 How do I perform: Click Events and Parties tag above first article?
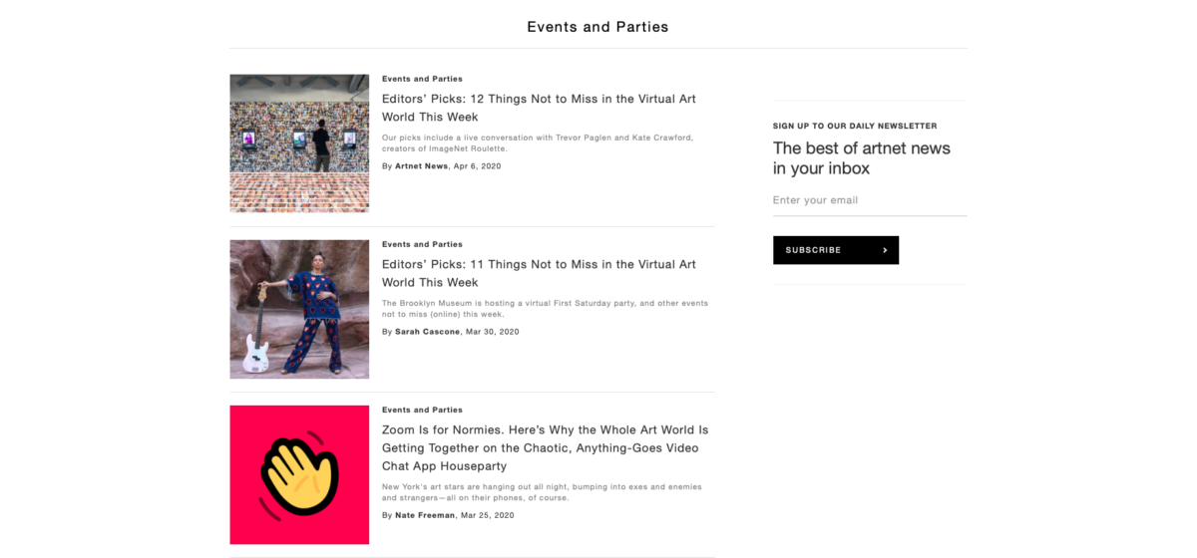coord(422,79)
